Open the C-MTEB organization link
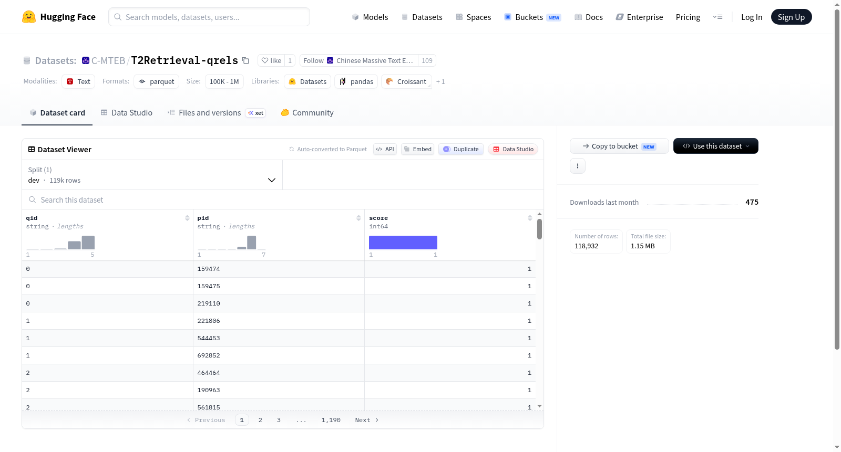The image size is (841, 452). pos(108,60)
